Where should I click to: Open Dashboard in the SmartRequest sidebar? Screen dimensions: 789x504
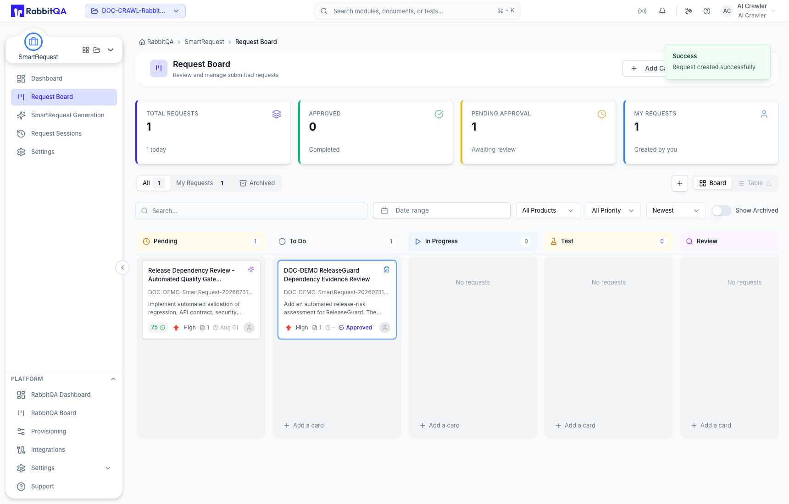pyautogui.click(x=64, y=79)
